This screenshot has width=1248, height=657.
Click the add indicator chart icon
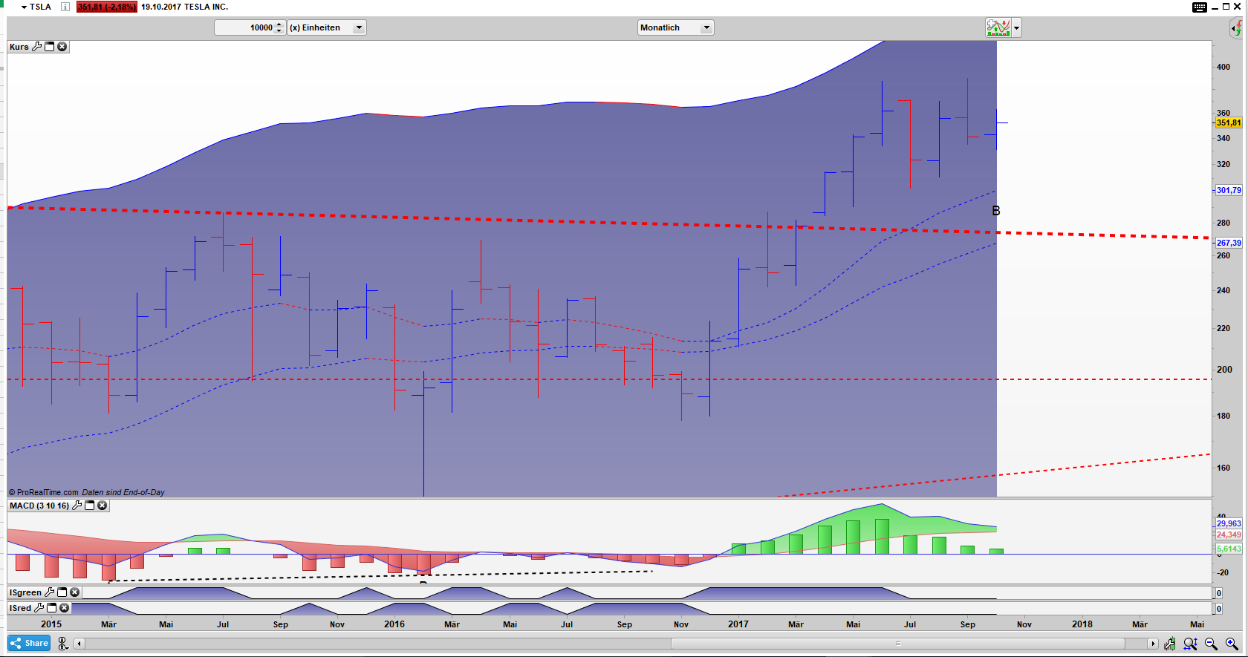tap(998, 28)
